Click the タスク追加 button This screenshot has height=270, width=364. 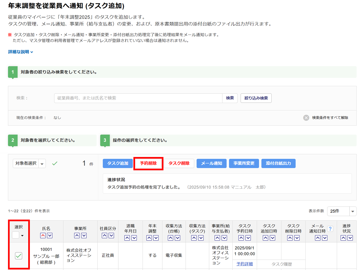point(118,163)
